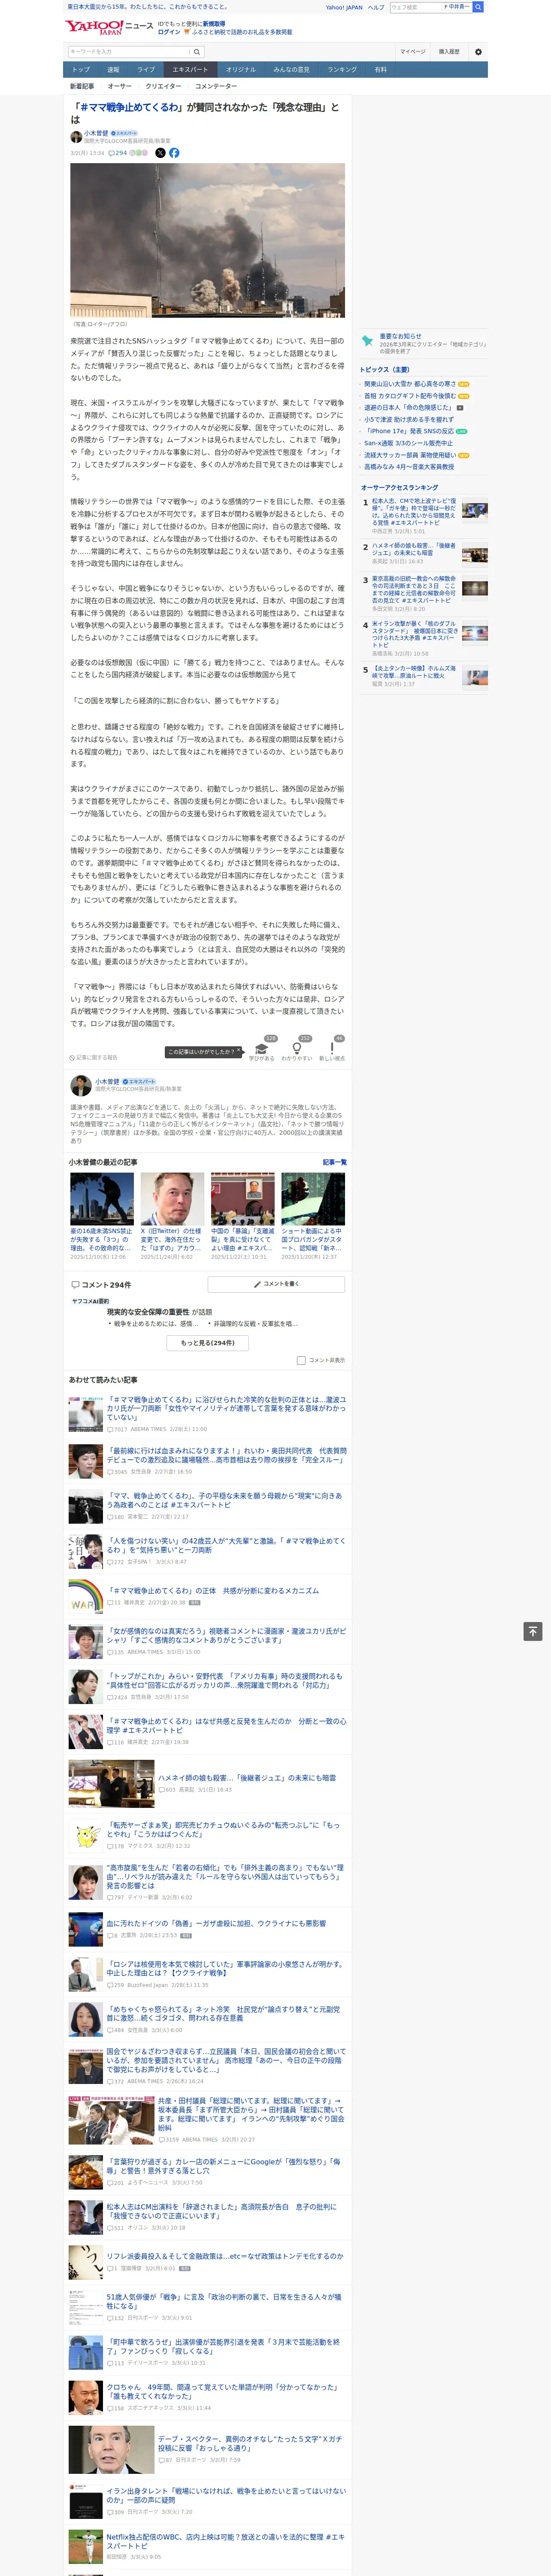Open topic 'San-x通販 3/3のシール販売中止'

408,443
